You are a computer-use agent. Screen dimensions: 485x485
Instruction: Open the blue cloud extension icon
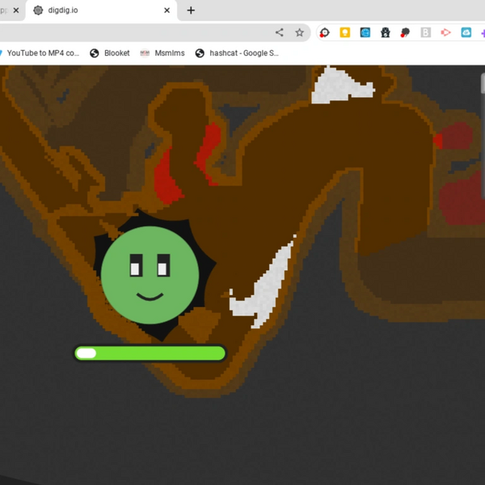(x=466, y=33)
